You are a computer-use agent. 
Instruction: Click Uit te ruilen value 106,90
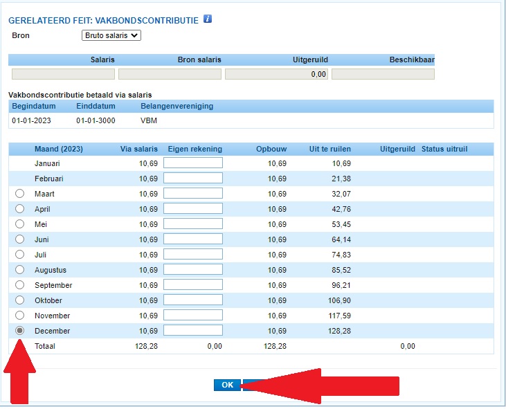tap(339, 300)
